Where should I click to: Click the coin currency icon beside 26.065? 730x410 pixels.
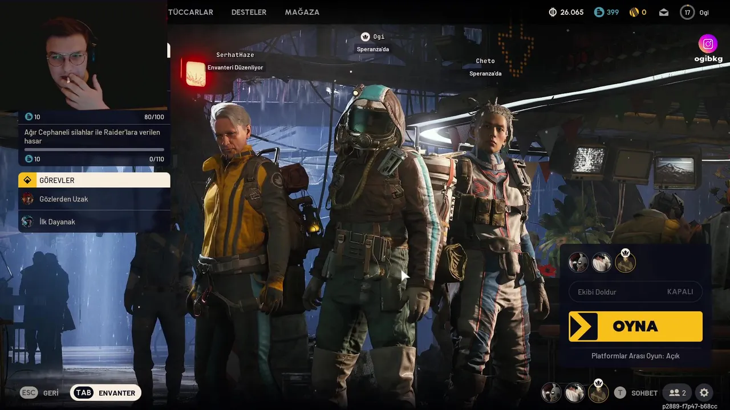point(552,12)
